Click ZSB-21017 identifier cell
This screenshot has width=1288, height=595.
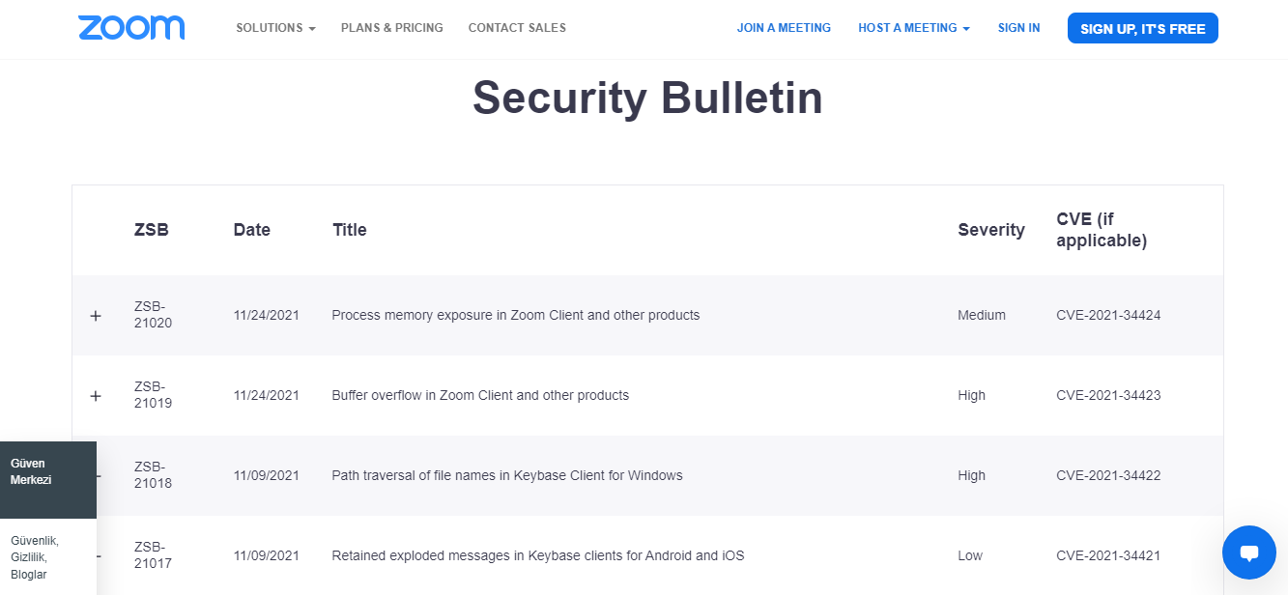pyautogui.click(x=154, y=555)
